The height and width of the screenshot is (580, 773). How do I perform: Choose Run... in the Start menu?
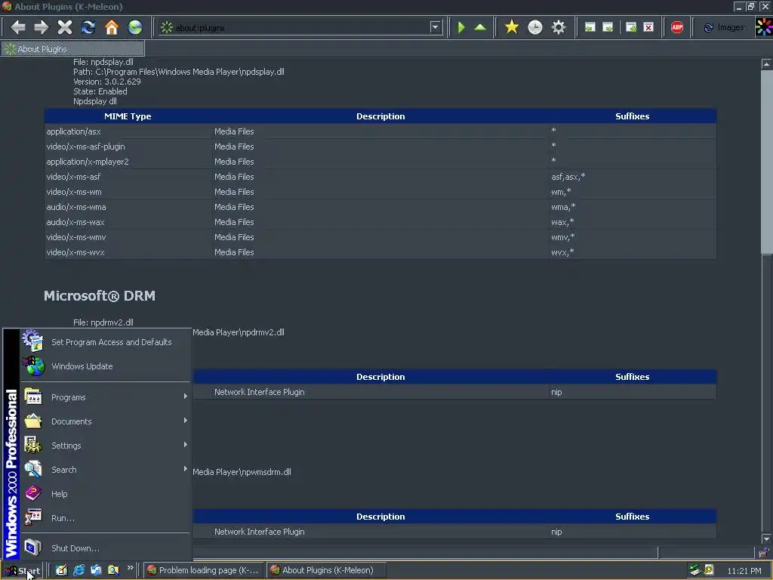pos(105,518)
